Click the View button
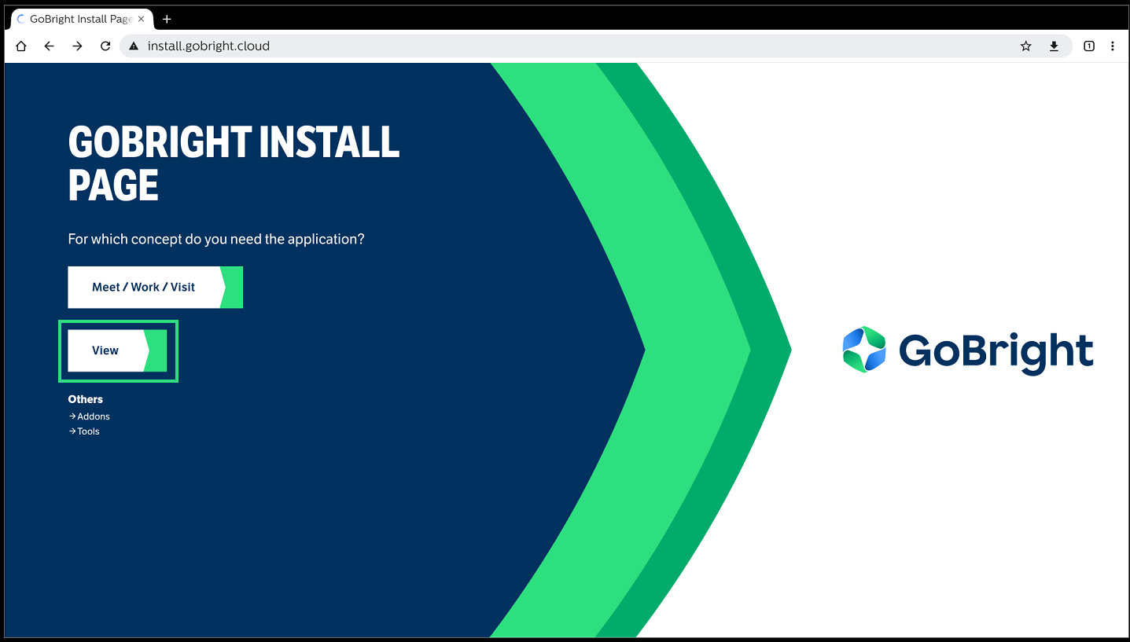This screenshot has height=642, width=1130. point(106,350)
